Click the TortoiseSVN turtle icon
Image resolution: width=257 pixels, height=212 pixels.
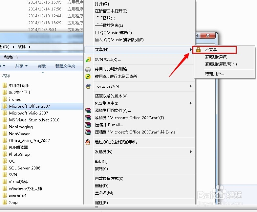coord(88,86)
